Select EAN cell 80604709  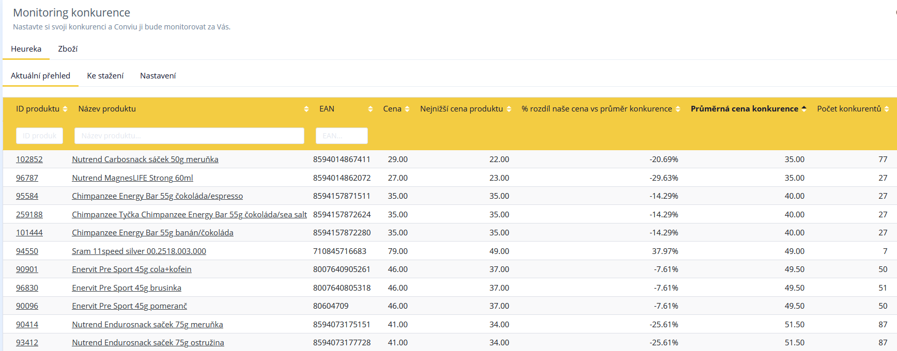[x=331, y=306]
